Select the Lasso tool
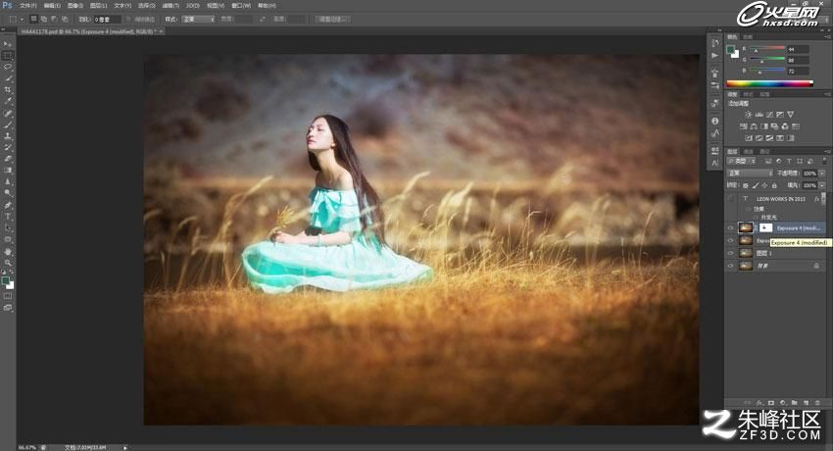Screen dimensions: 833x451 [x=8, y=67]
